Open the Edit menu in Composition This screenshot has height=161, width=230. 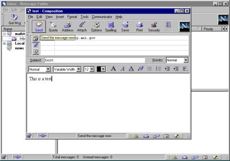[x=39, y=17]
